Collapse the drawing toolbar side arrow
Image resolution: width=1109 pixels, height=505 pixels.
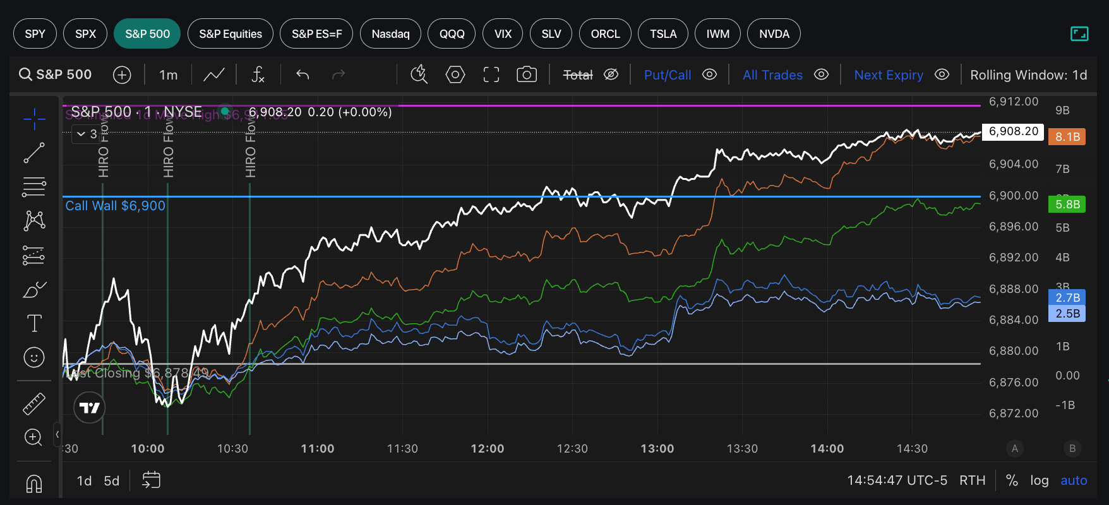coord(57,434)
